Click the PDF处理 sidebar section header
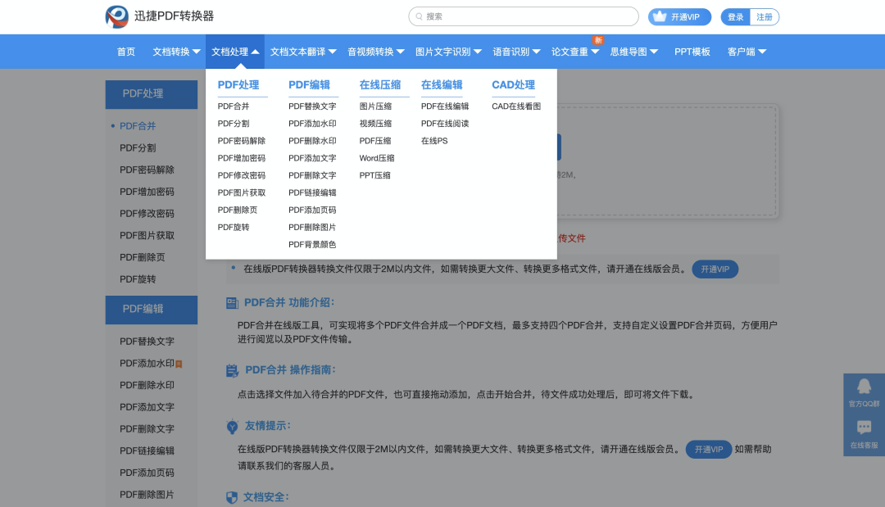Viewport: 885px width, 507px height. pyautogui.click(x=152, y=94)
